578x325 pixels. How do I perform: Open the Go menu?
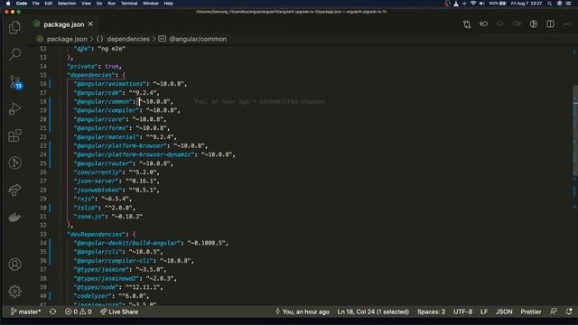coord(99,4)
